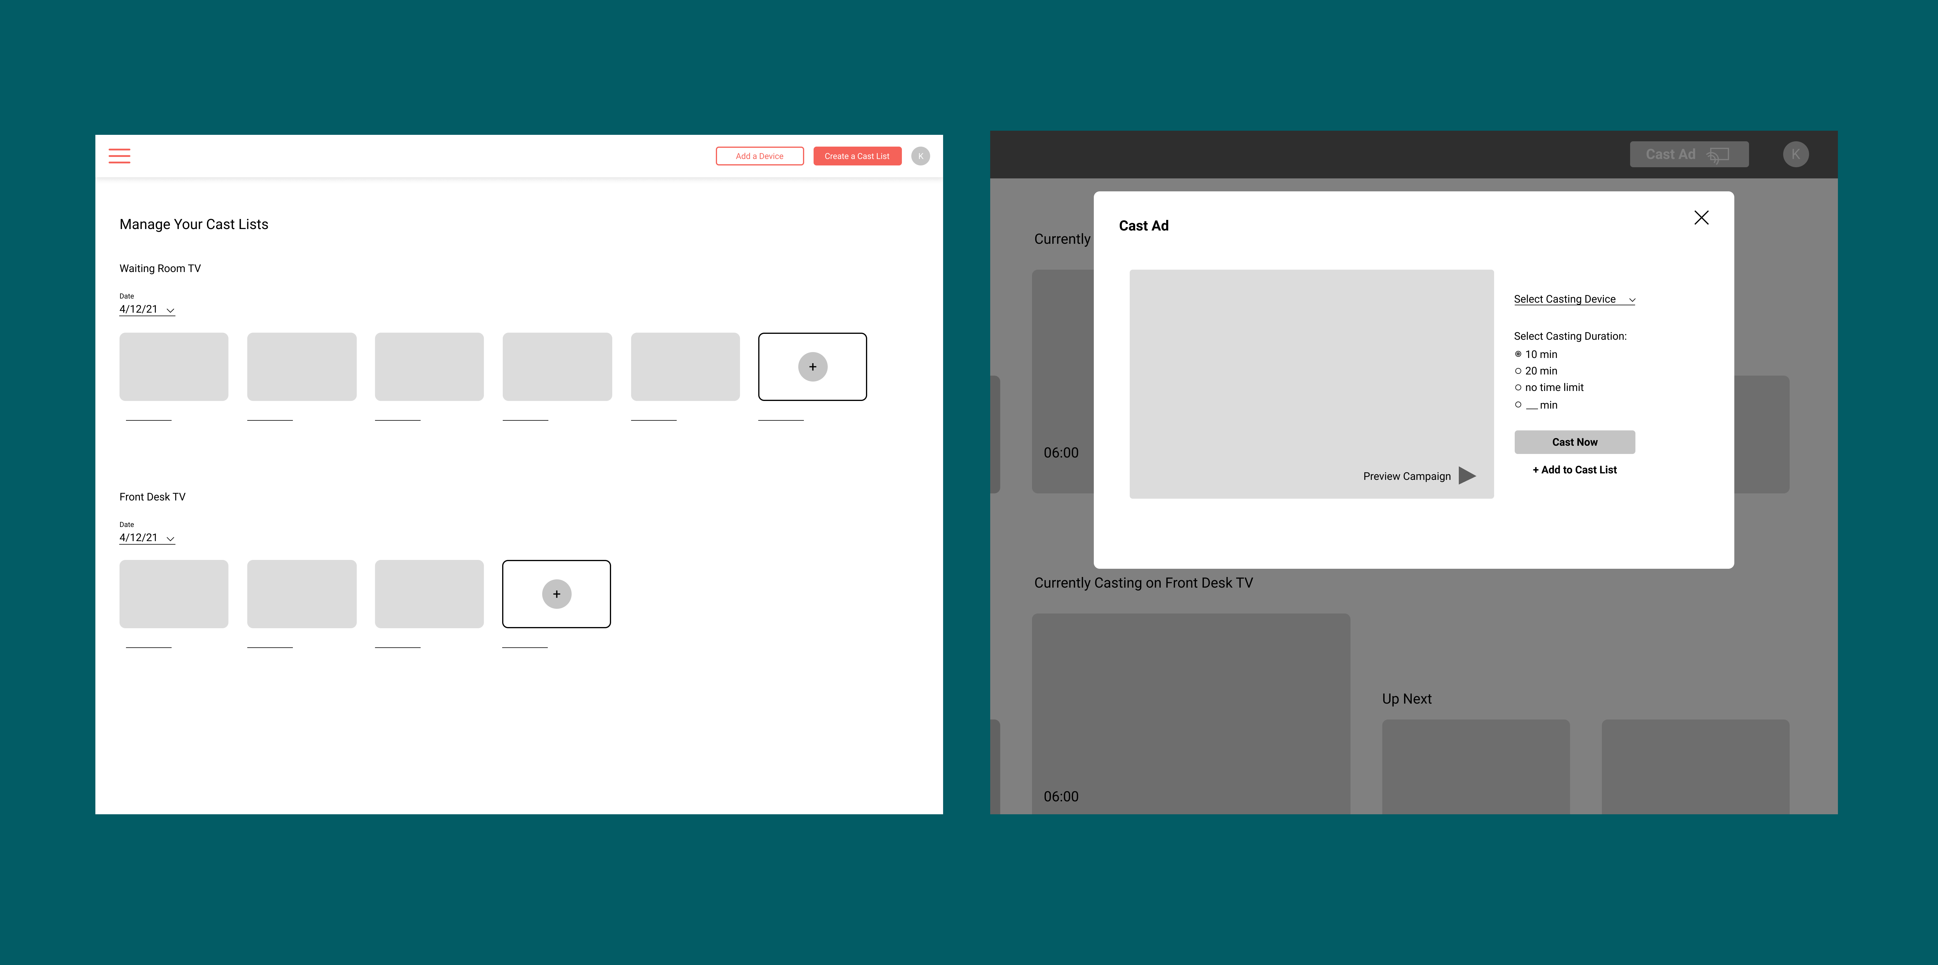1938x965 pixels.
Task: Click the Cast Now button
Action: 1575,442
